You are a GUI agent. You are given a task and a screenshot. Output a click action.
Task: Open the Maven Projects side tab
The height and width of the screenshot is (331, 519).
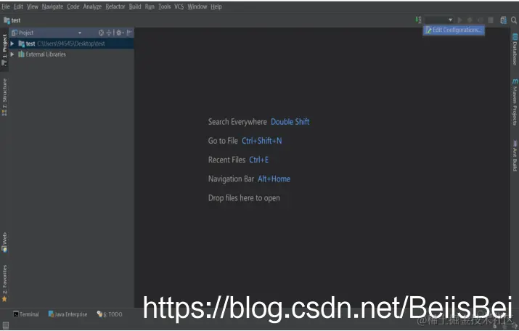[x=515, y=102]
